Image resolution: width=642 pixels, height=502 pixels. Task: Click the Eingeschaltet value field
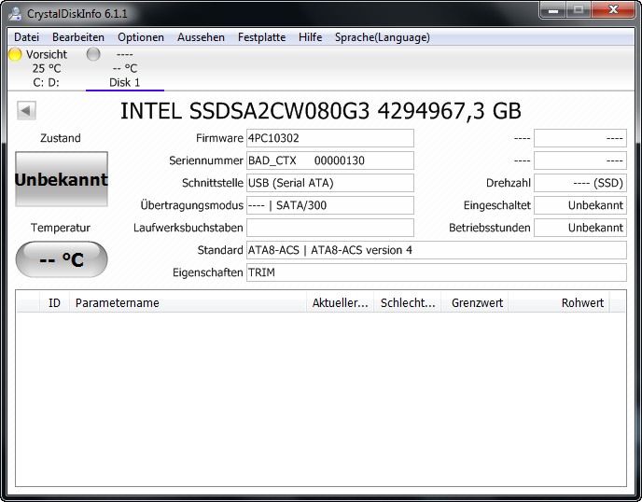580,205
